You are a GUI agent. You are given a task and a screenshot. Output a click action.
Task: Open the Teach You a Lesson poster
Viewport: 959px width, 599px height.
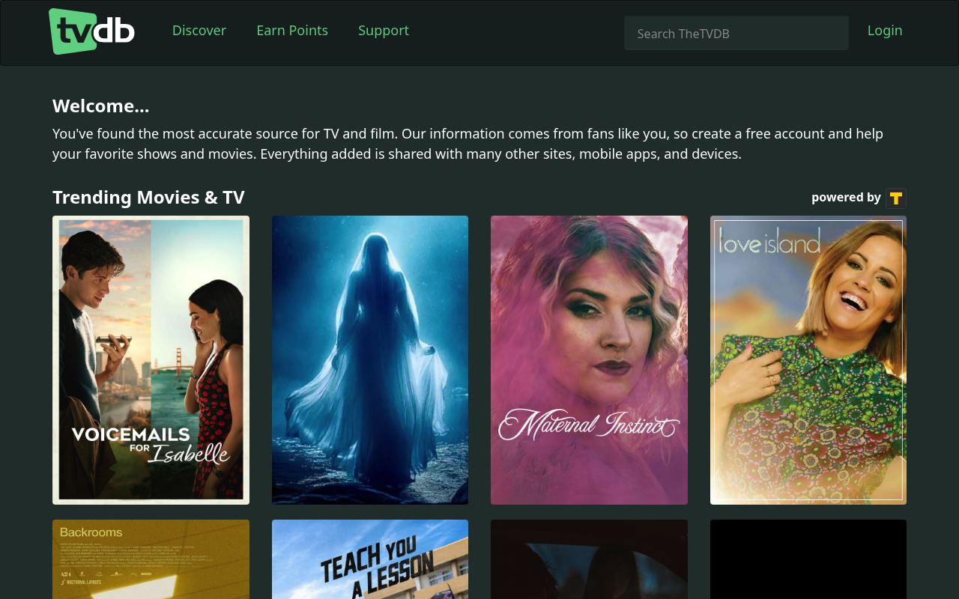[x=370, y=559]
